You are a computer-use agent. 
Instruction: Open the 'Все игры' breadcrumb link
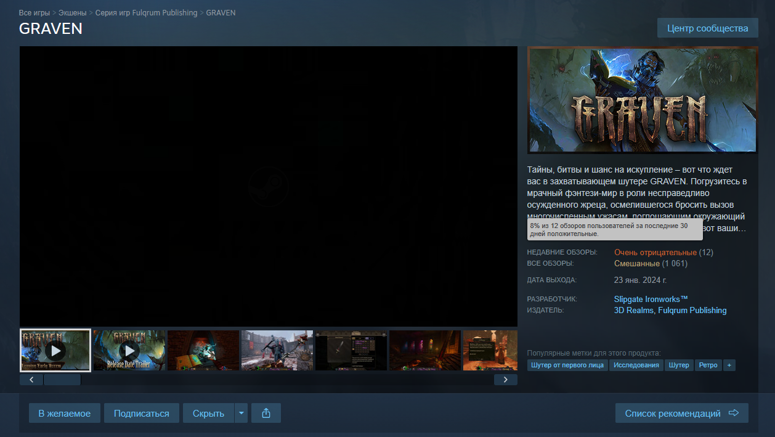(35, 12)
